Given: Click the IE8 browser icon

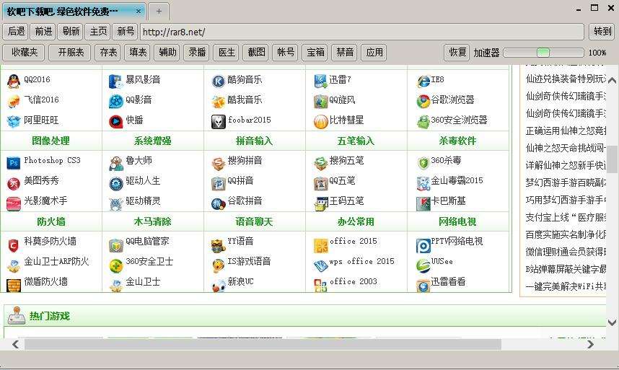Looking at the screenshot, I should pos(423,82).
